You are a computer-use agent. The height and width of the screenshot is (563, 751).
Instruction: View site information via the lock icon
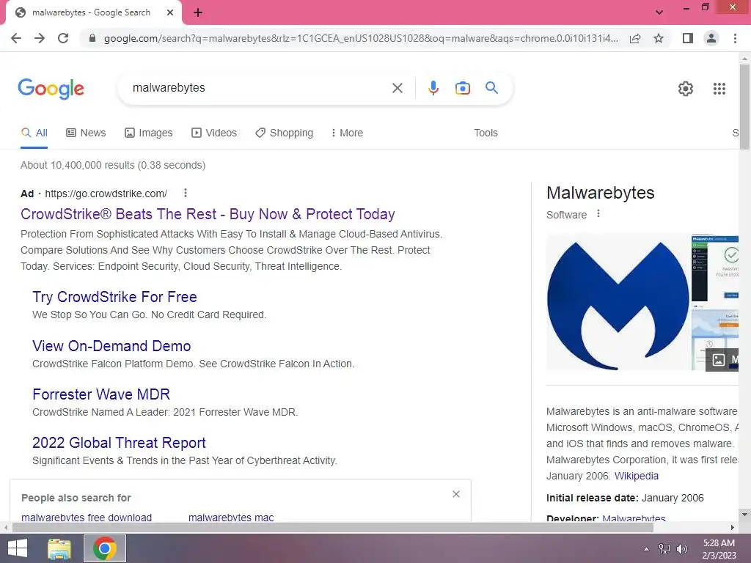coord(92,38)
